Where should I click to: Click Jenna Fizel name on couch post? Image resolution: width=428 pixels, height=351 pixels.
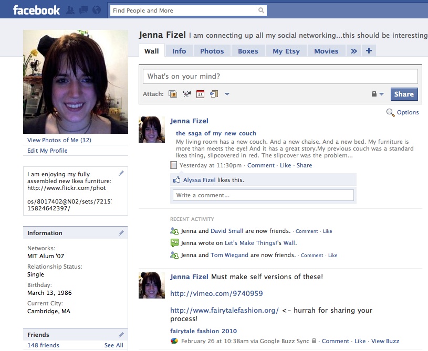(x=189, y=121)
